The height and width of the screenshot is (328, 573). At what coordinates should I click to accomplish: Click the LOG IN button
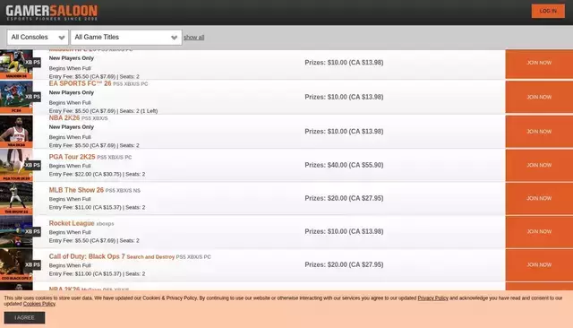pyautogui.click(x=548, y=11)
